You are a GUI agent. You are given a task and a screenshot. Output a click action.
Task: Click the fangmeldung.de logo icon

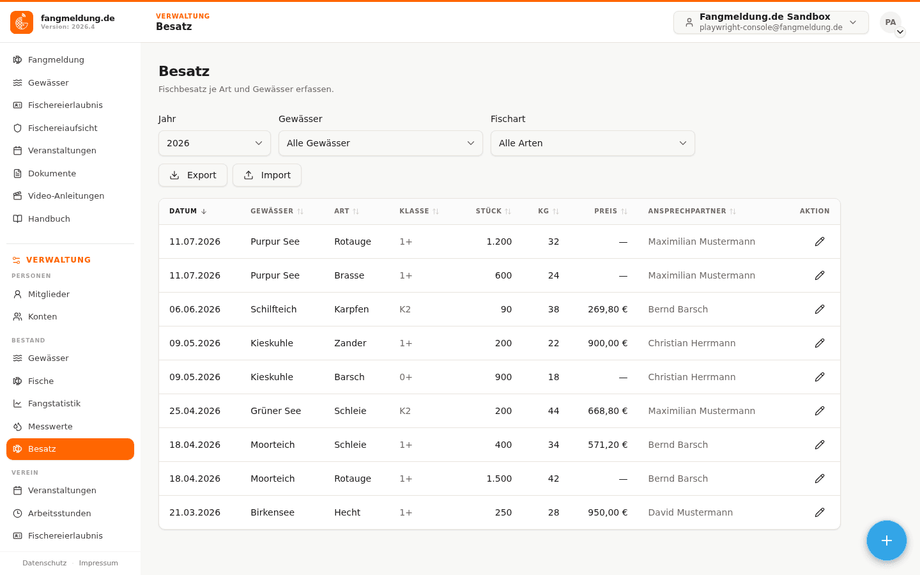coord(22,22)
